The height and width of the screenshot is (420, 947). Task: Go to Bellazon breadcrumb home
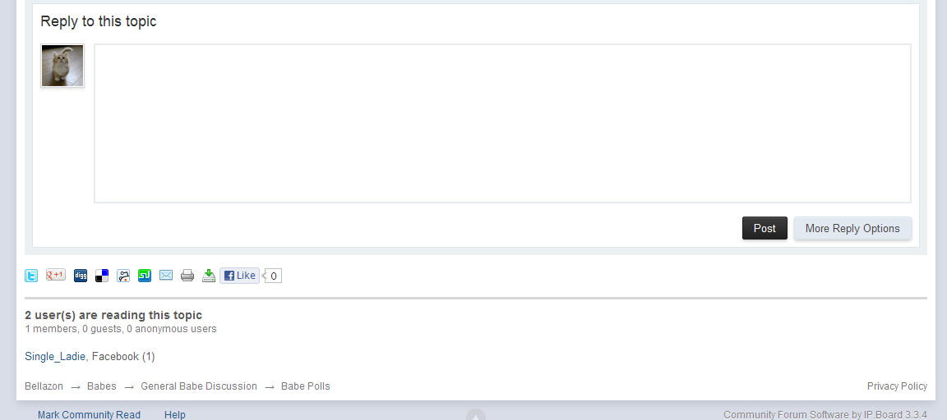coord(44,386)
